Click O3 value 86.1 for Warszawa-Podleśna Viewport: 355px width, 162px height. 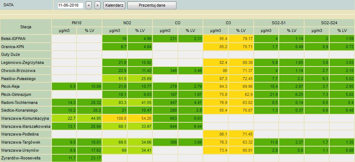(215, 134)
